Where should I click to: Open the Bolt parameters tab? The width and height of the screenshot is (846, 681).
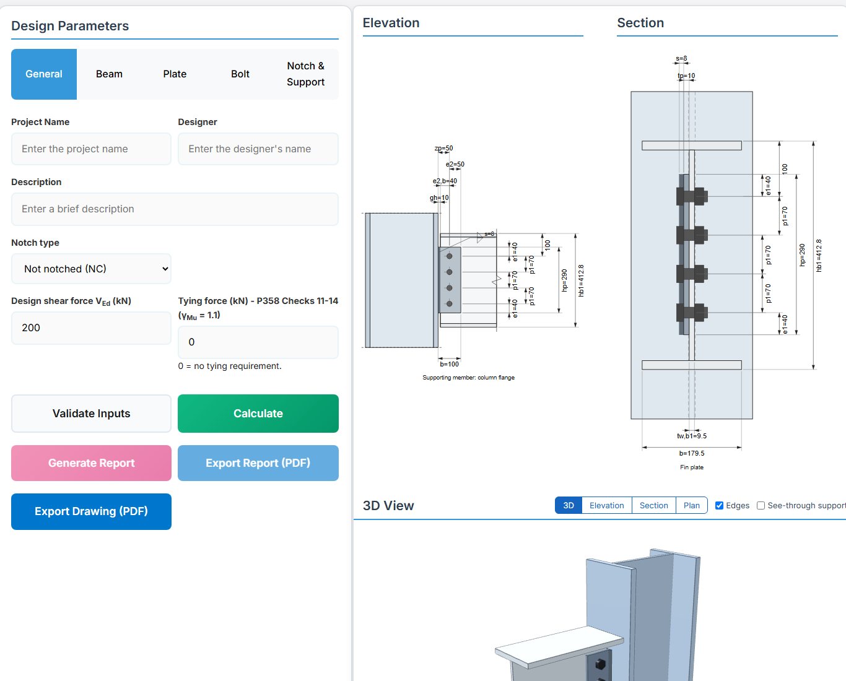pos(240,74)
